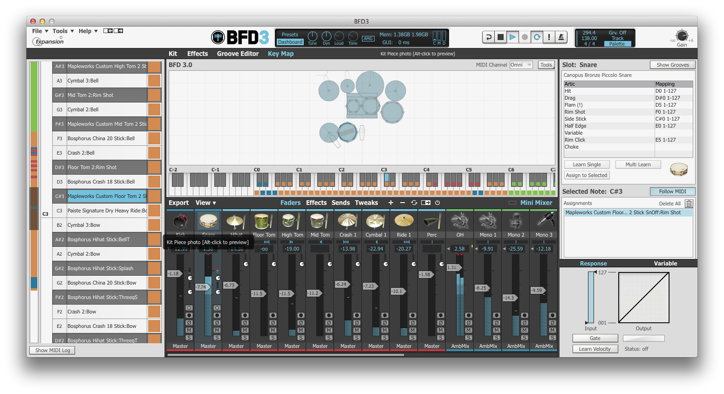The width and height of the screenshot is (724, 394).
Task: Click the Follow MIDI button
Action: tap(673, 191)
